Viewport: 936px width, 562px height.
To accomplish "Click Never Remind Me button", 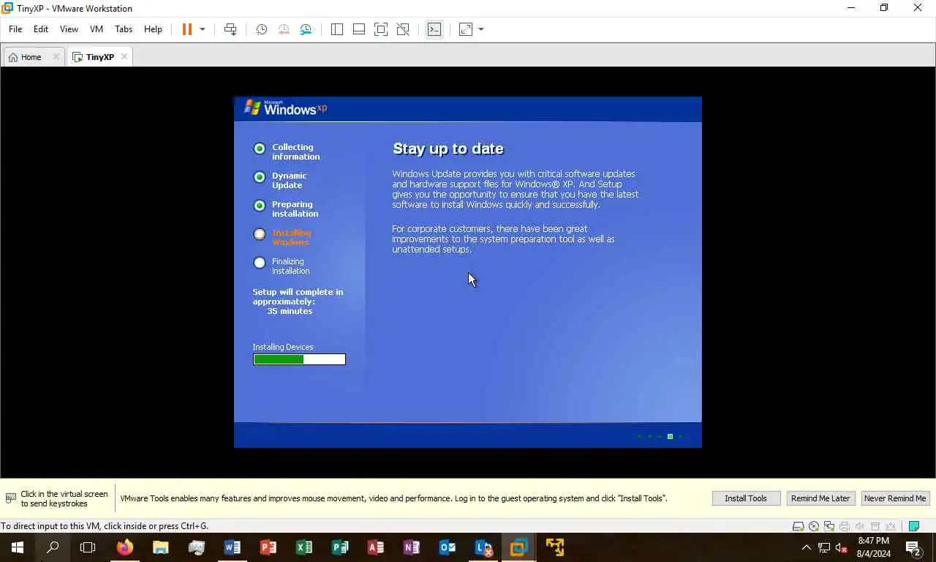I will [x=895, y=498].
